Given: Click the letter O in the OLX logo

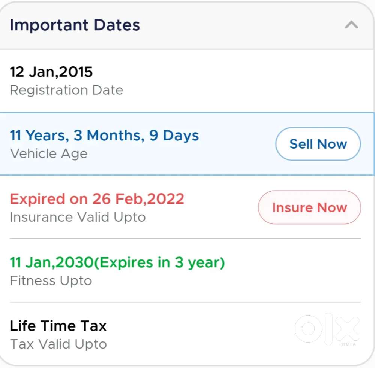Looking at the screenshot, I should 309,329.
